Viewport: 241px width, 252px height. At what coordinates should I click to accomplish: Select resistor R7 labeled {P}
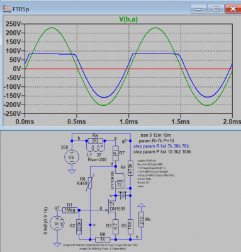coord(115,153)
